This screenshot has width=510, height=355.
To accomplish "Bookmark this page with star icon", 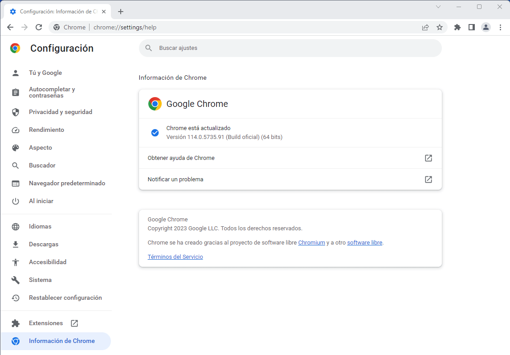I will (x=440, y=27).
